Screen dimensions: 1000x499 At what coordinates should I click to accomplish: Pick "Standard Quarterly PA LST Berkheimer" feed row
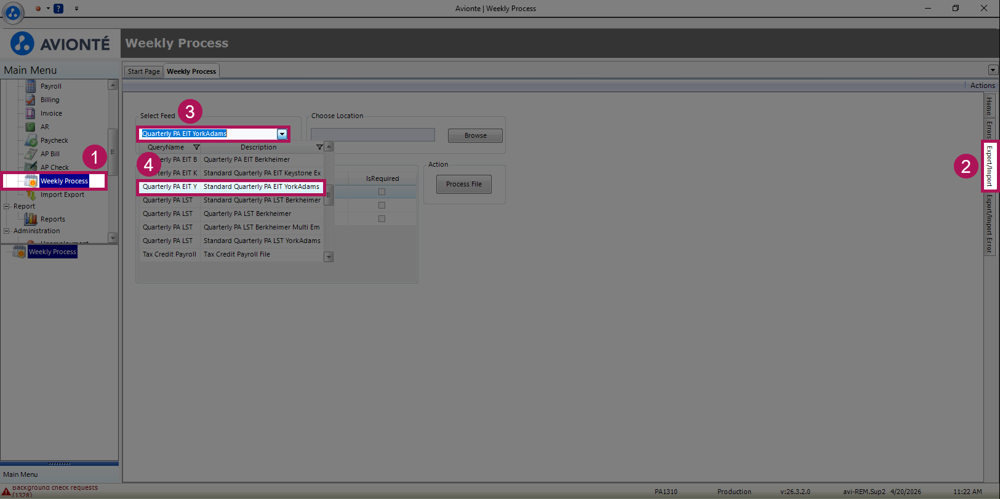pyautogui.click(x=231, y=200)
